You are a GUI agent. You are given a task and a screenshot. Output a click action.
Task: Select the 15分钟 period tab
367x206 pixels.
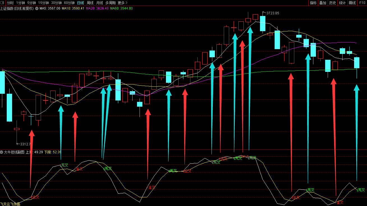43,3
